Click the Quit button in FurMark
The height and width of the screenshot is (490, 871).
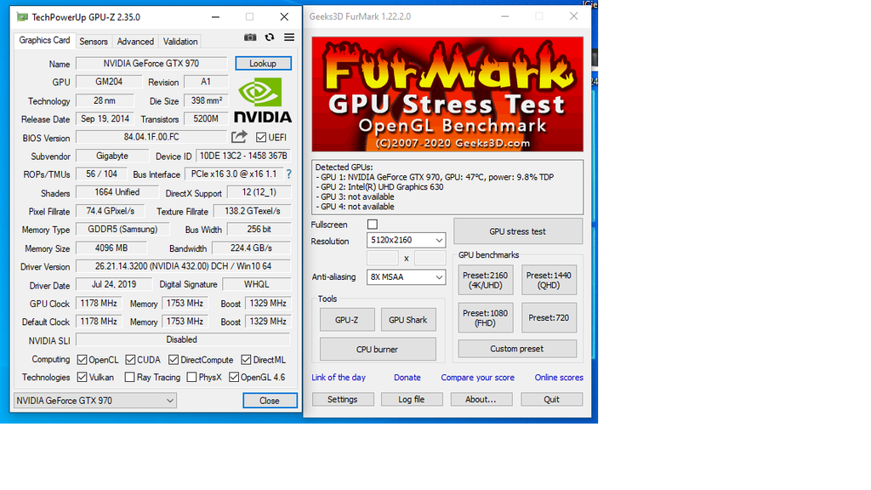coord(551,399)
